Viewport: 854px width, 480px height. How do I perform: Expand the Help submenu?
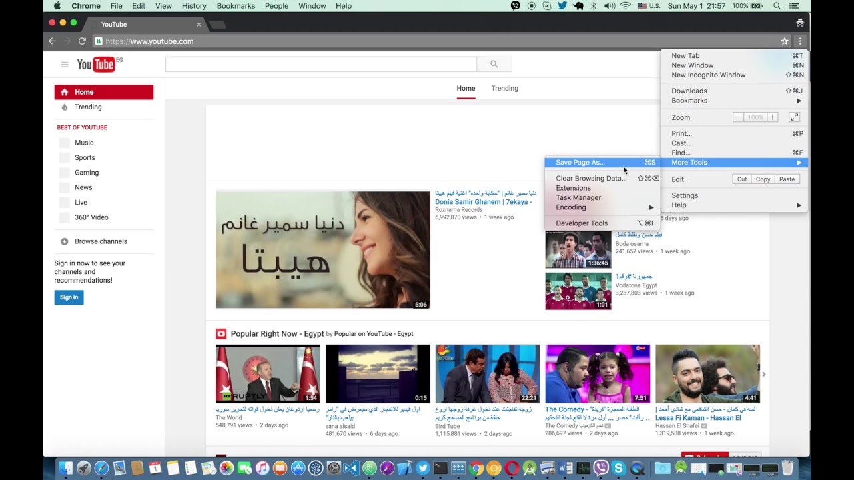pyautogui.click(x=734, y=205)
